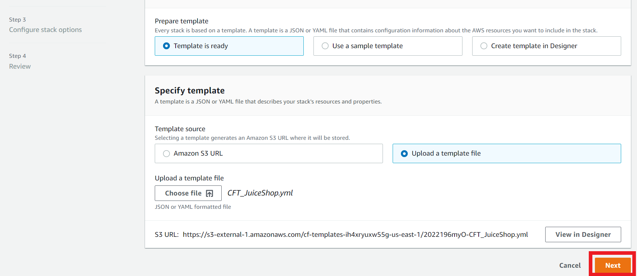Go to Step 3 Configure stack options
This screenshot has width=637, height=276.
tap(45, 30)
